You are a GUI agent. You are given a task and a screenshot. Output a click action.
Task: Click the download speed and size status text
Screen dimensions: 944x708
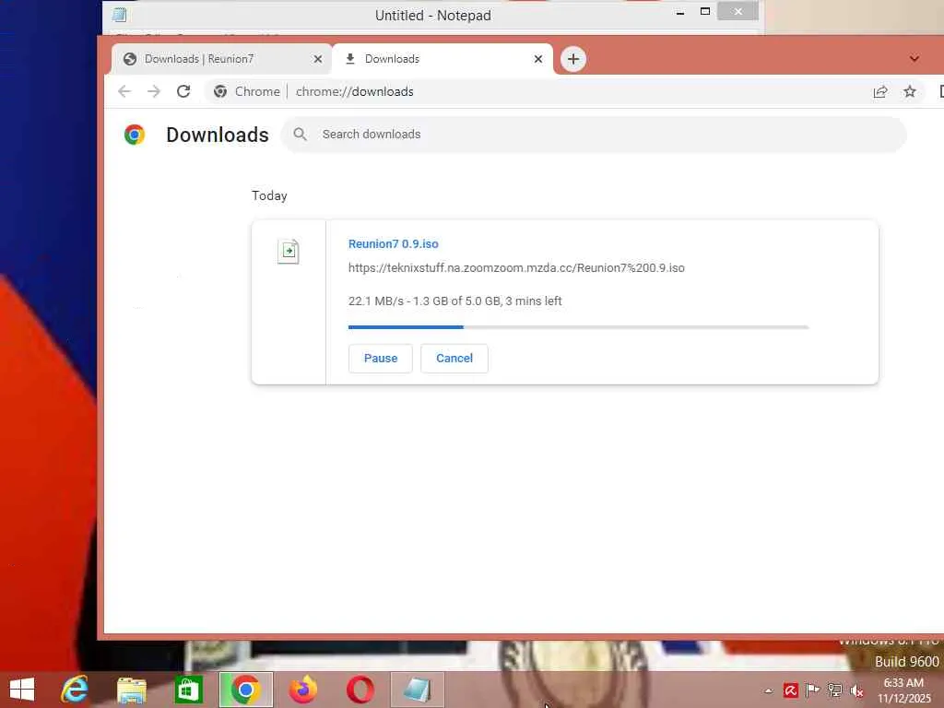[x=454, y=301]
